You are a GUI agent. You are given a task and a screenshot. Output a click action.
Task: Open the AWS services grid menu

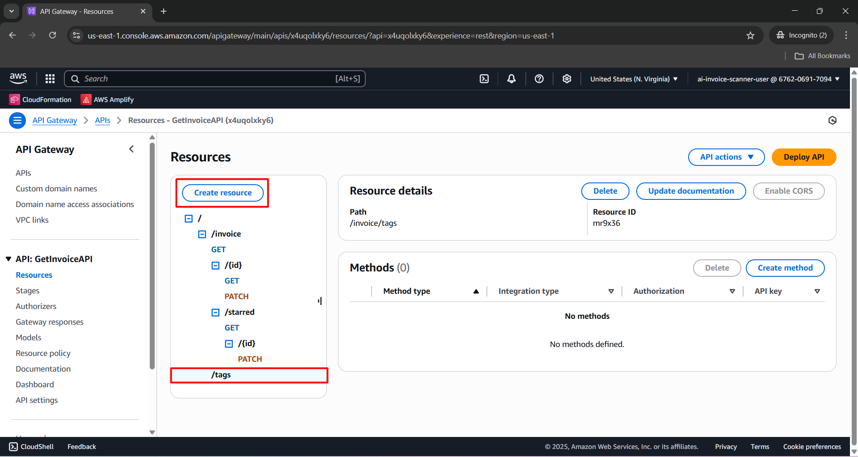(50, 78)
